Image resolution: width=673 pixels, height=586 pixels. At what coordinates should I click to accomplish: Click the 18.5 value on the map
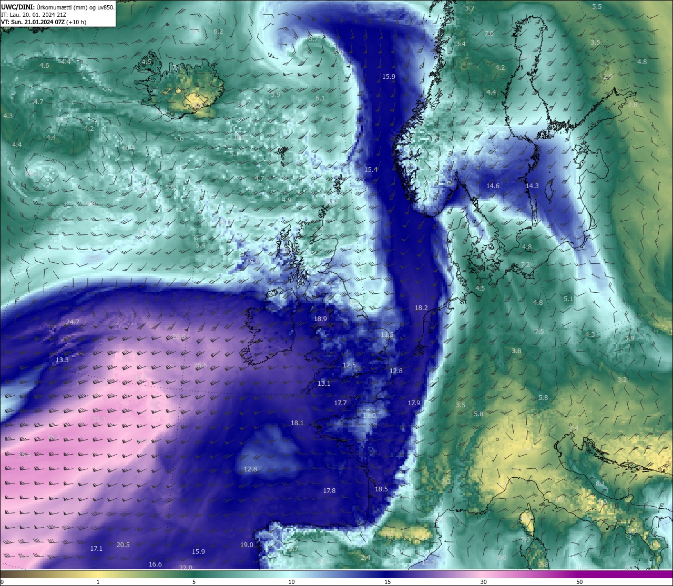point(381,489)
